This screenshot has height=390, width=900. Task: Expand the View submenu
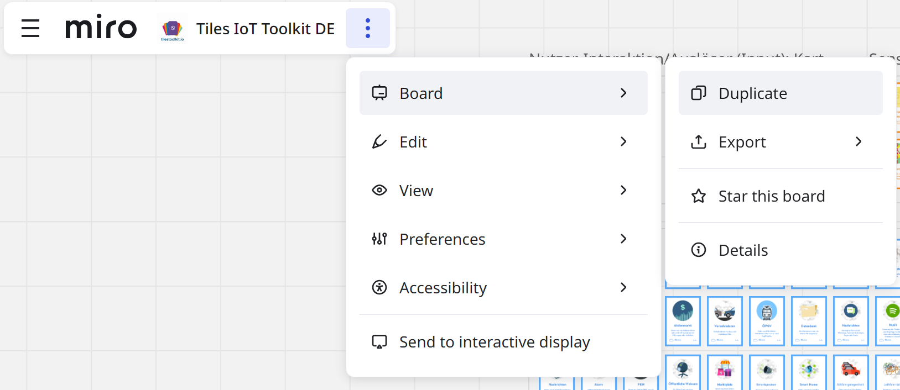tap(503, 191)
